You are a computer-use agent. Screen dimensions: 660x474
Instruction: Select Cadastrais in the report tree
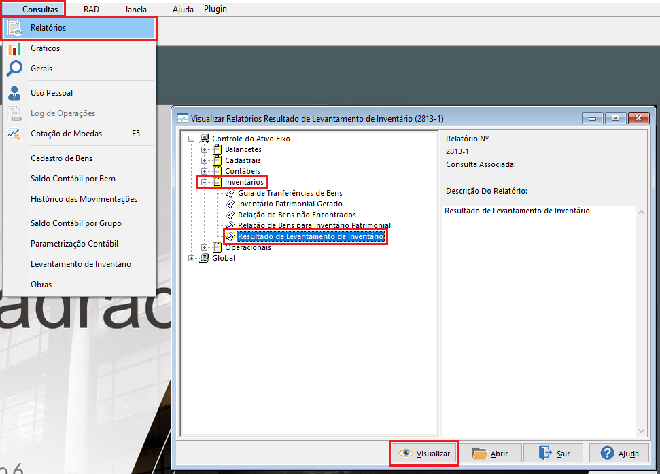pos(243,161)
